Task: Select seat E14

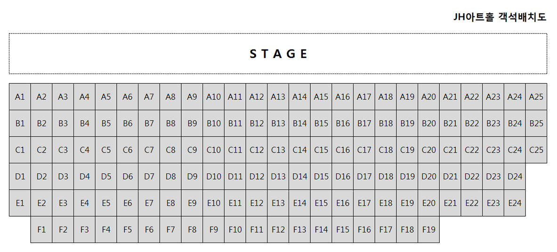Action: (x=300, y=203)
